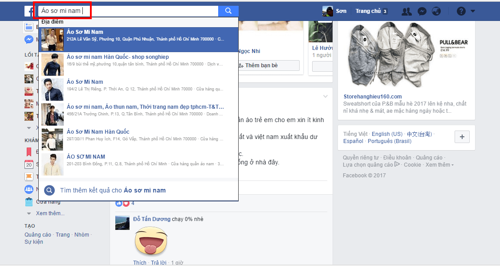
Task: Open the account settings dropdown arrow
Action: [472, 11]
